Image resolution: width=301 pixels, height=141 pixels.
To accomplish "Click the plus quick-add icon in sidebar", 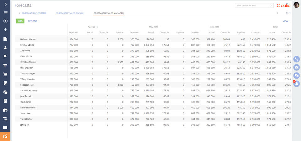I will pyautogui.click(x=5, y=30).
